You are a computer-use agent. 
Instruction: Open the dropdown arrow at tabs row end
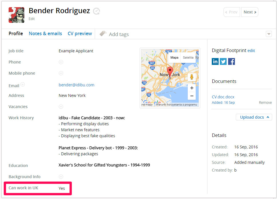tap(269, 34)
